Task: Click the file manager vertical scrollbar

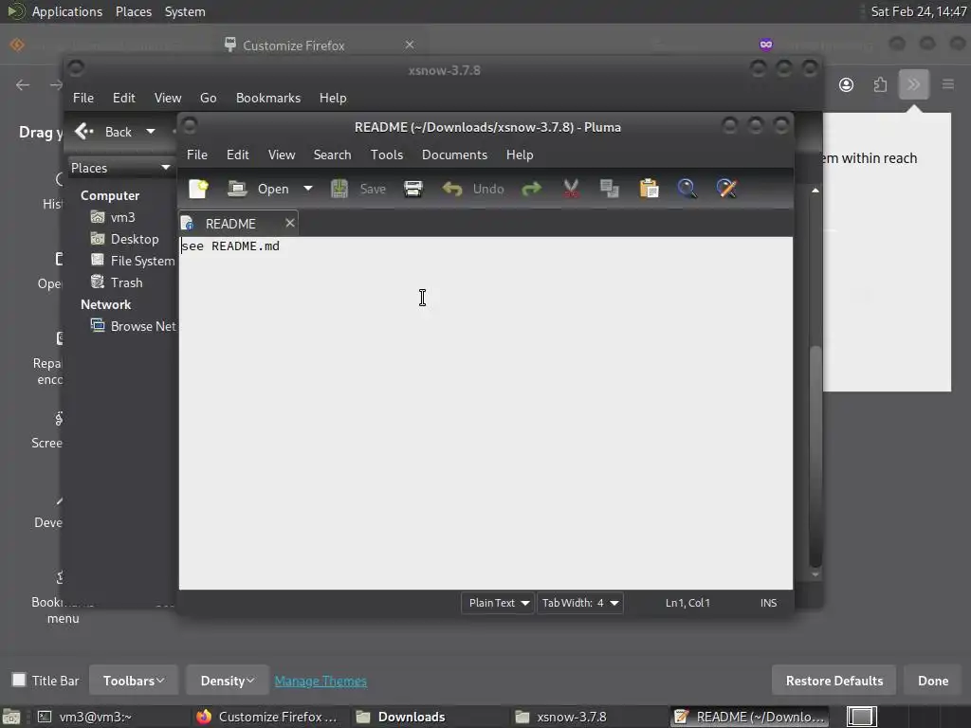Action: click(x=815, y=456)
